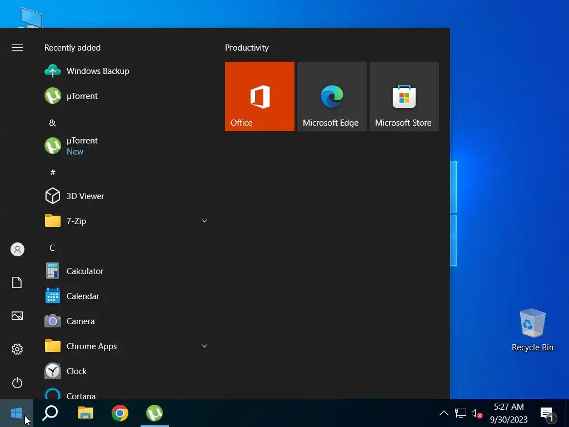Viewport: 569px width, 427px height.
Task: Open File Explorer from taskbar
Action: pyautogui.click(x=85, y=413)
